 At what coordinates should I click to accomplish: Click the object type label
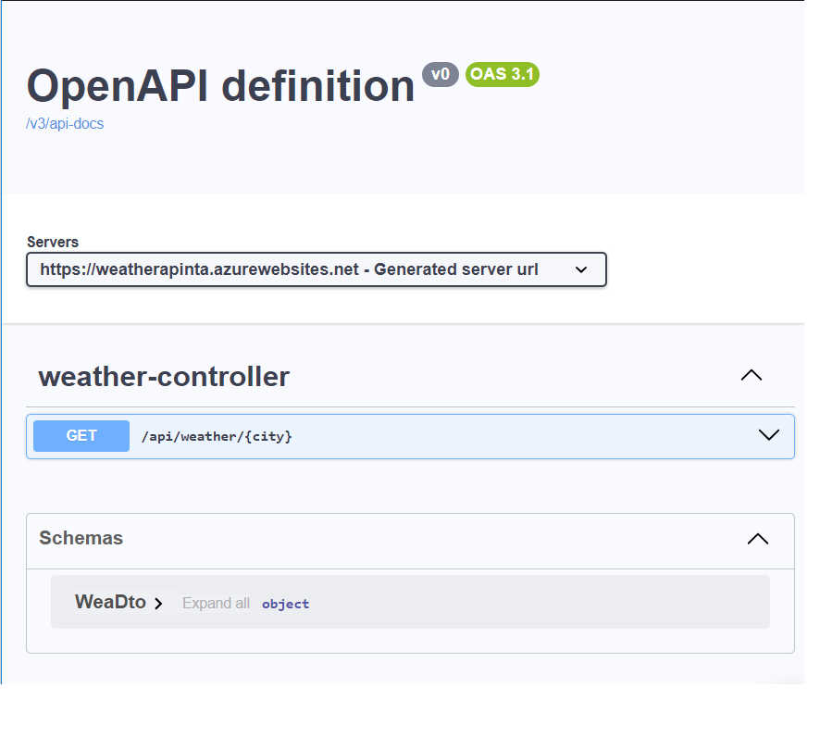tap(285, 604)
